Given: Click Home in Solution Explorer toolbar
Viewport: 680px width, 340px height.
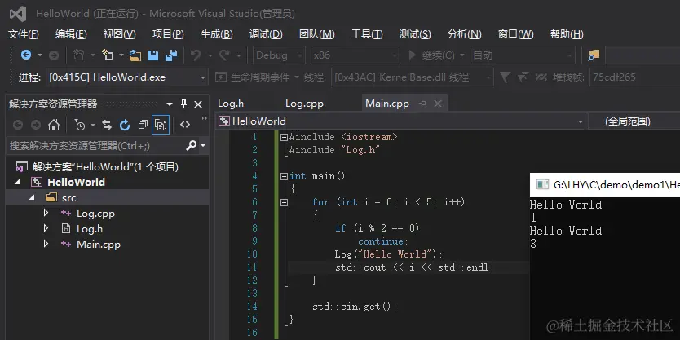Looking at the screenshot, I should [x=54, y=125].
